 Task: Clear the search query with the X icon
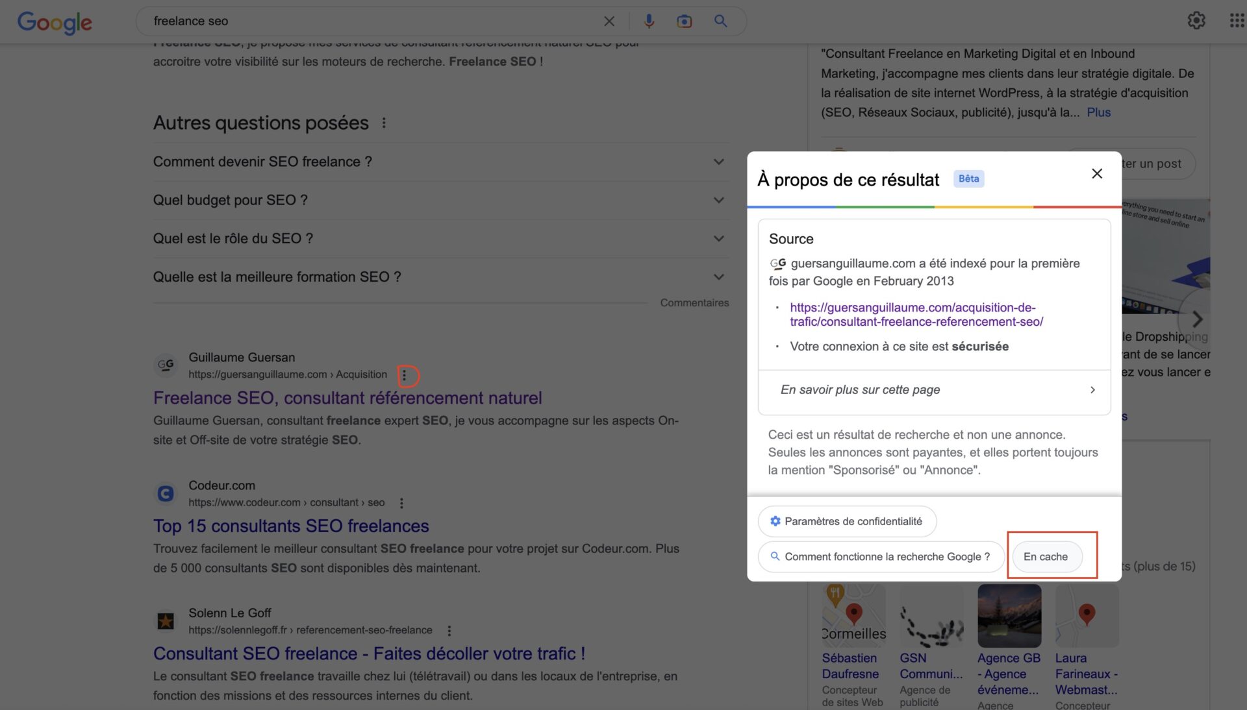609,21
